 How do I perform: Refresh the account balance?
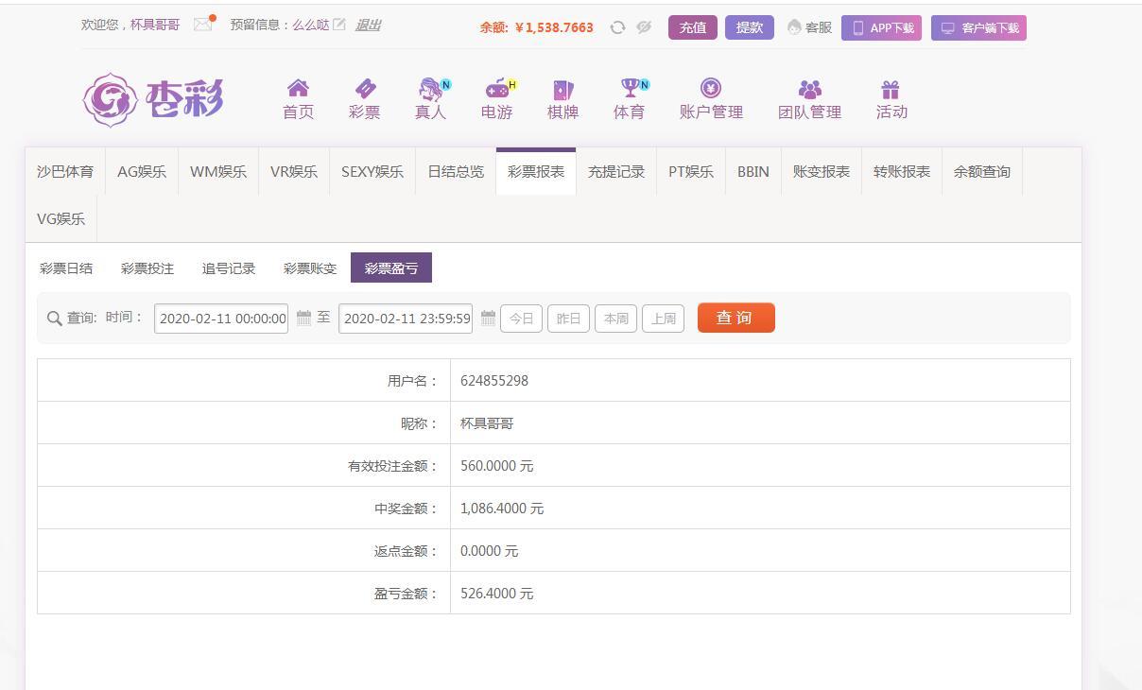(617, 27)
